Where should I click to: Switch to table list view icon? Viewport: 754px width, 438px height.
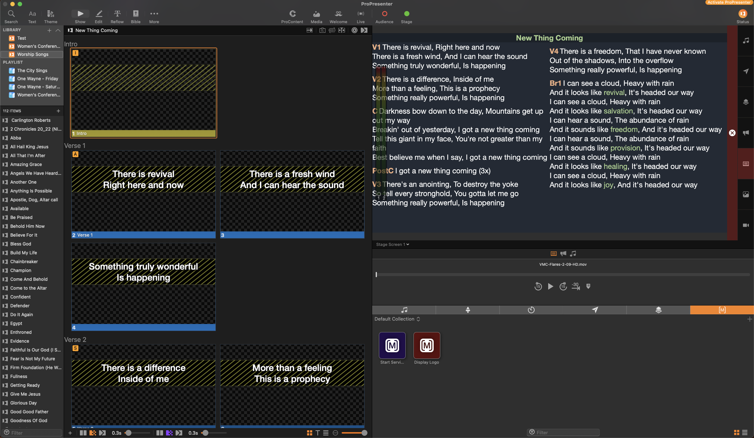[325, 433]
